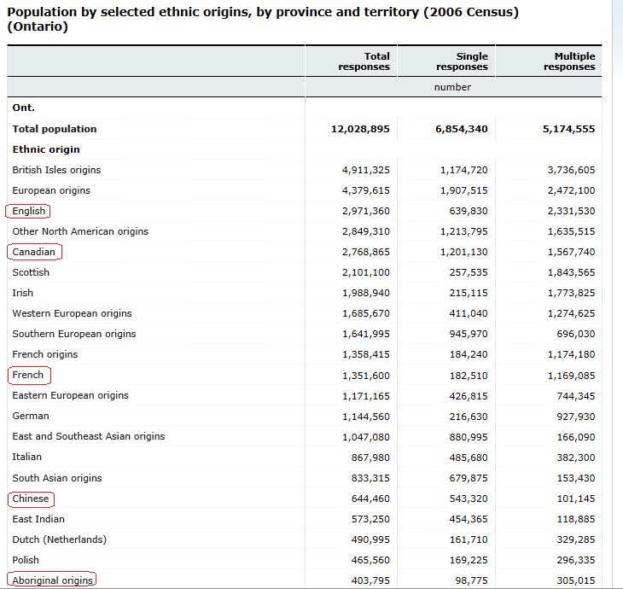Click the circled English row label
The image size is (623, 589).
point(29,211)
